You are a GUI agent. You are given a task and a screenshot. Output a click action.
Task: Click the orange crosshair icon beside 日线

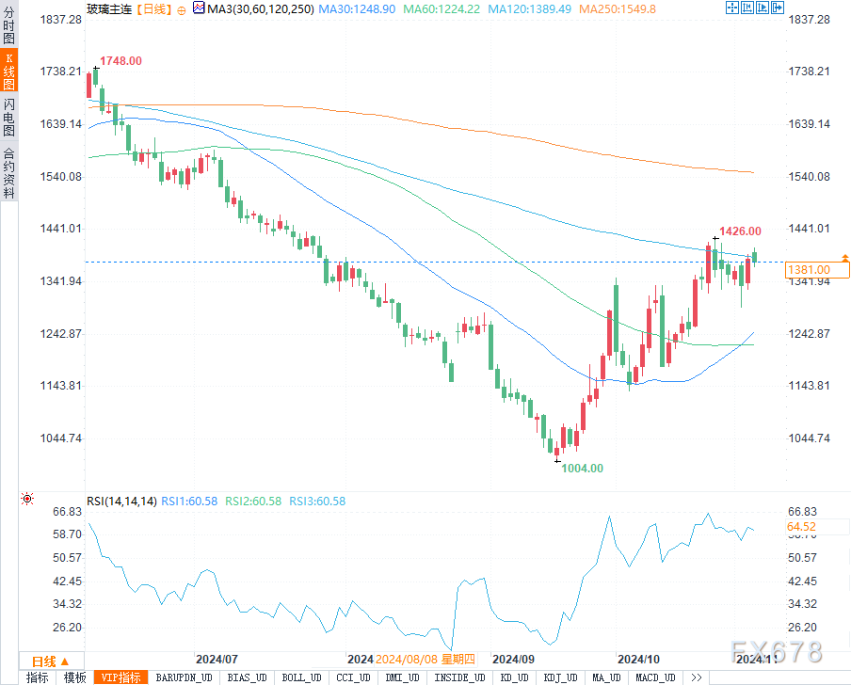coord(181,8)
